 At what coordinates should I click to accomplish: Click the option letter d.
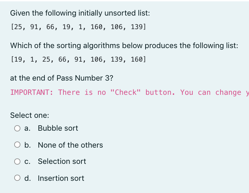coord(27,178)
